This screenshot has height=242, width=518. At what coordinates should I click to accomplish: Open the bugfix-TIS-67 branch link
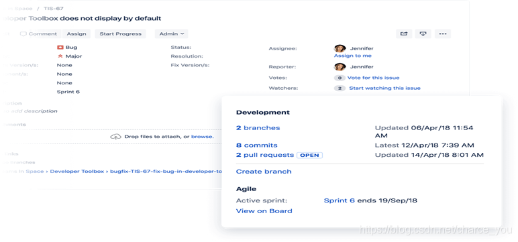pyautogui.click(x=166, y=172)
